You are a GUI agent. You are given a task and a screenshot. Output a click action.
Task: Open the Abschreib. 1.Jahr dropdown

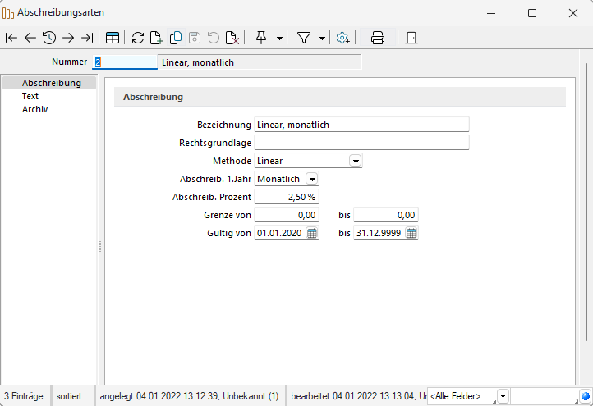312,179
